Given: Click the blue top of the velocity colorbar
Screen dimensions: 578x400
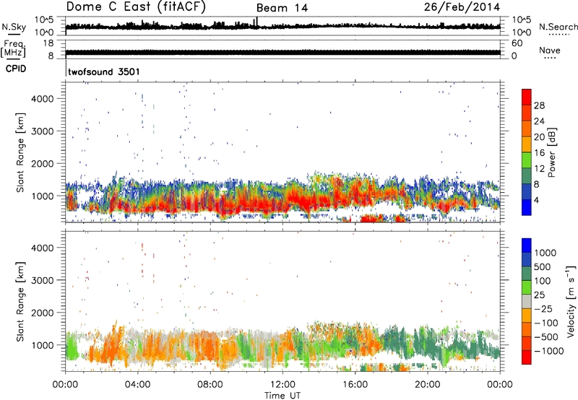Looking at the screenshot, I should pos(527,244).
